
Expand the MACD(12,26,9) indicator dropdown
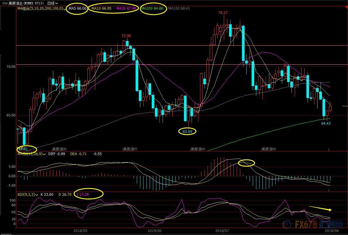45,154
